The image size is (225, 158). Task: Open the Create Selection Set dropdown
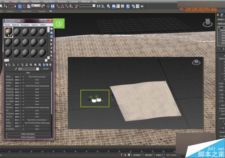(94, 6)
